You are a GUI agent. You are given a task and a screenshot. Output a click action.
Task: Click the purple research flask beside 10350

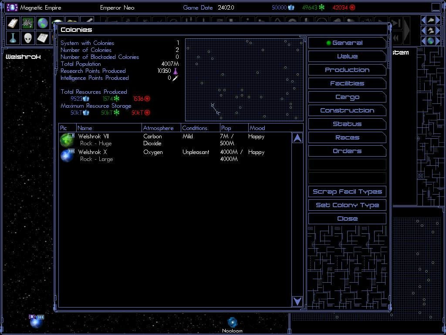[x=175, y=71]
